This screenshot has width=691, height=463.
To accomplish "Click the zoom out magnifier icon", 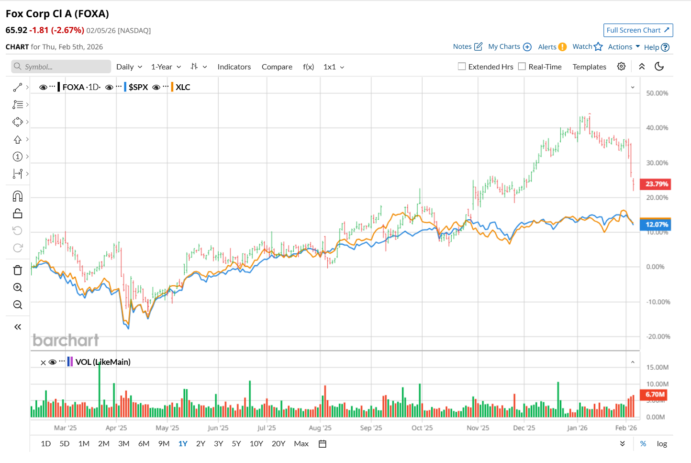I will pos(18,305).
